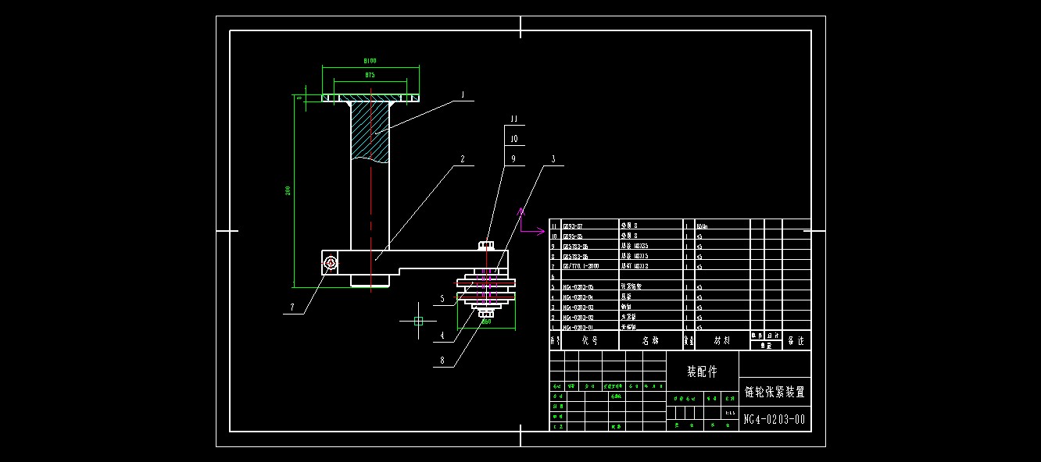
Task: Select balloon label 8 at the lowest leader
Action: click(x=442, y=361)
